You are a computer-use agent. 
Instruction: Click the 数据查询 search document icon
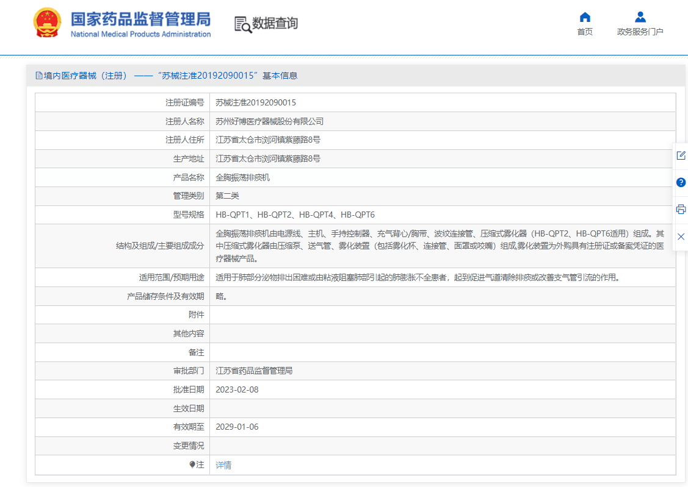pos(243,24)
